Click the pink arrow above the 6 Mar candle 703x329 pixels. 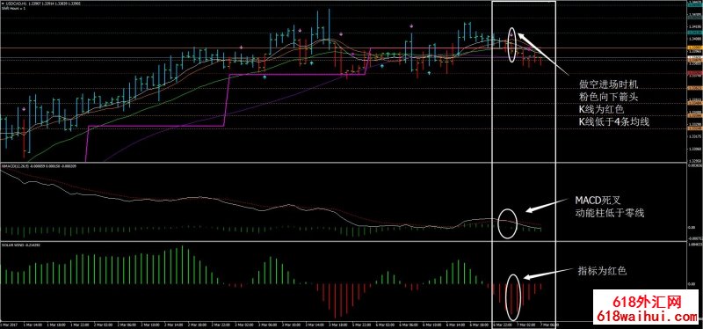410,26
